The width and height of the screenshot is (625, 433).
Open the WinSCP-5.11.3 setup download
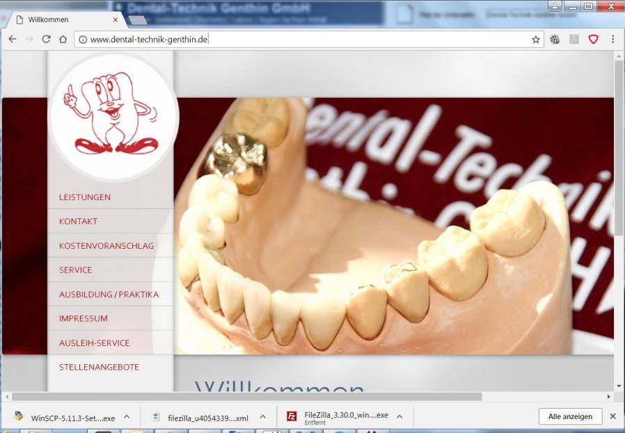[x=73, y=418]
